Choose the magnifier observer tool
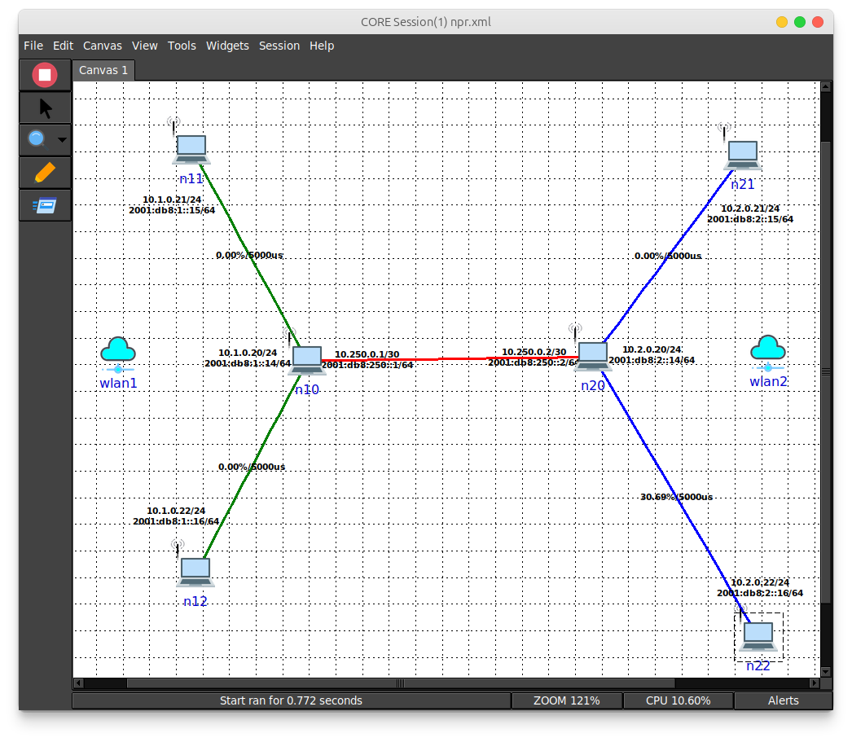Image resolution: width=852 pixels, height=742 pixels. click(37, 139)
